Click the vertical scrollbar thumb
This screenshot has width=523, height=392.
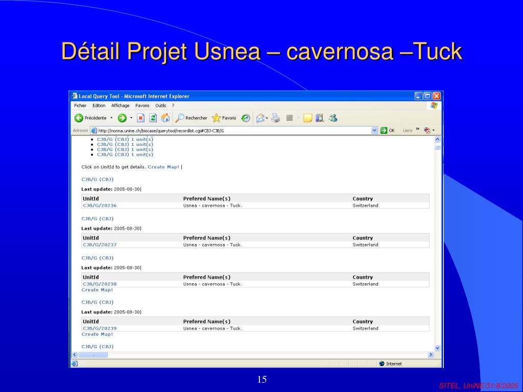pos(437,148)
